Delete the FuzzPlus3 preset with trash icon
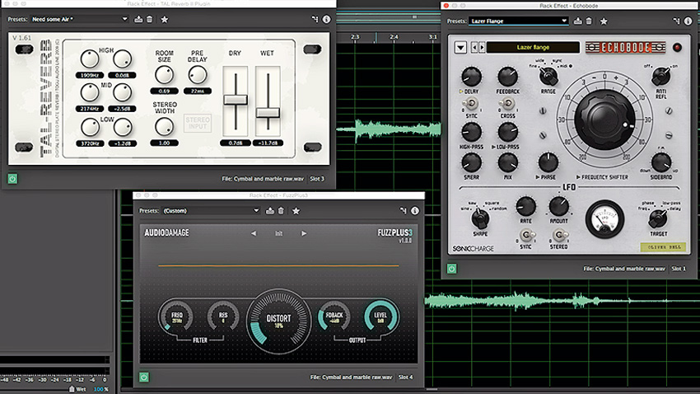The height and width of the screenshot is (394, 700). click(282, 211)
